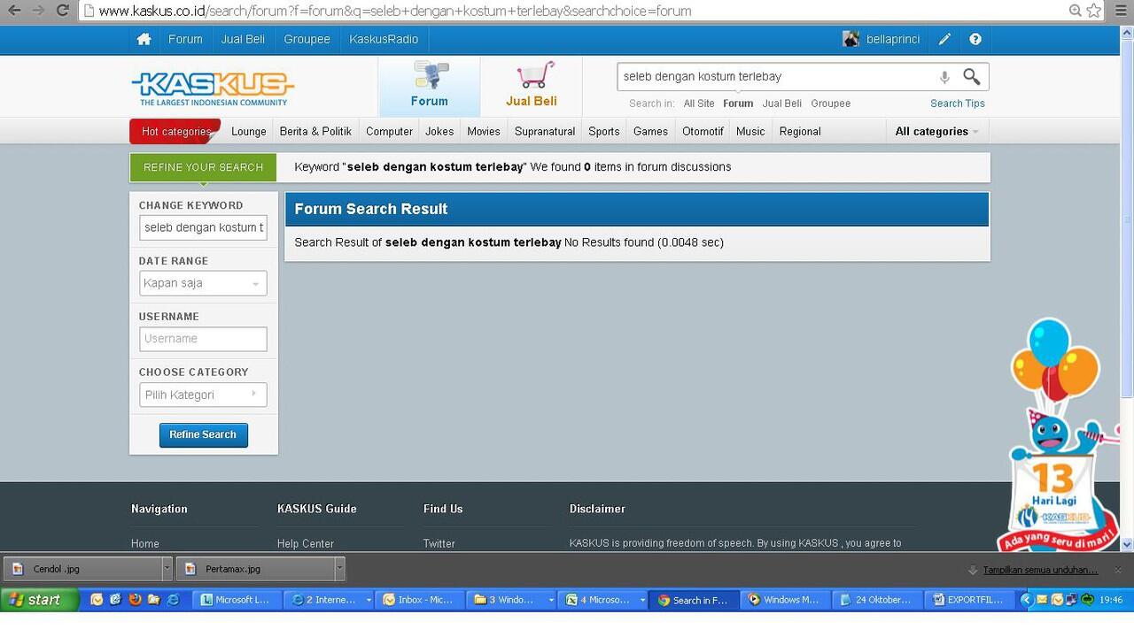Image resolution: width=1134 pixels, height=637 pixels.
Task: Select the Berita & Politik category
Action: (x=315, y=131)
